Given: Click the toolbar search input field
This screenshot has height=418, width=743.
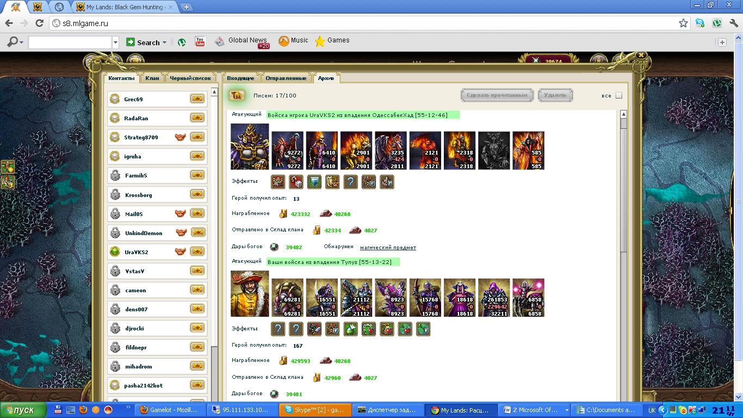Looking at the screenshot, I should click(x=70, y=42).
